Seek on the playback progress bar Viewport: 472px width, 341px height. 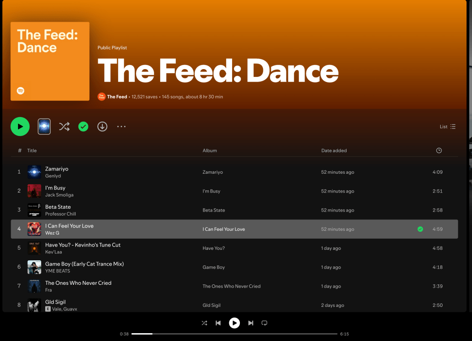point(234,334)
